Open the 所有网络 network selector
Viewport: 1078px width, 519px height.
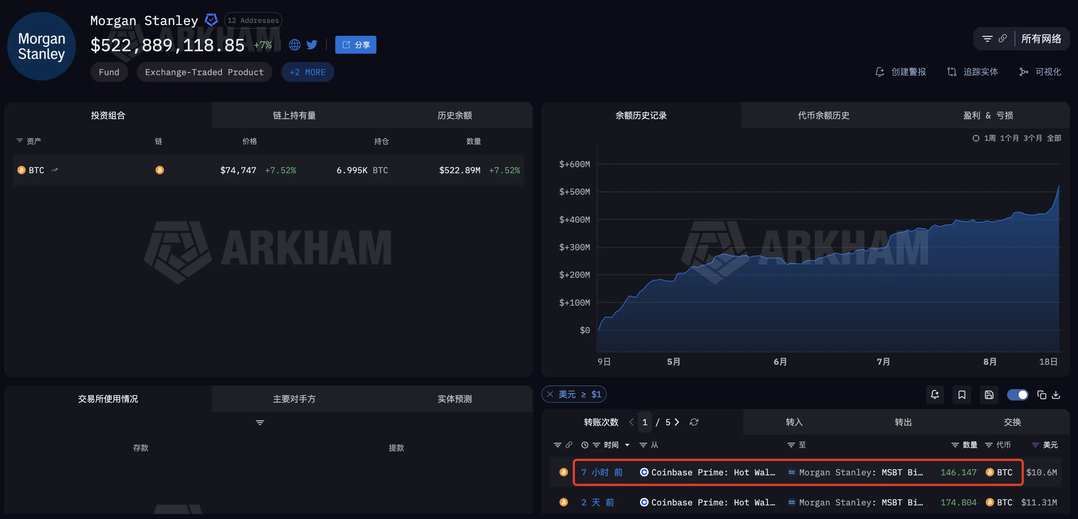(1041, 38)
